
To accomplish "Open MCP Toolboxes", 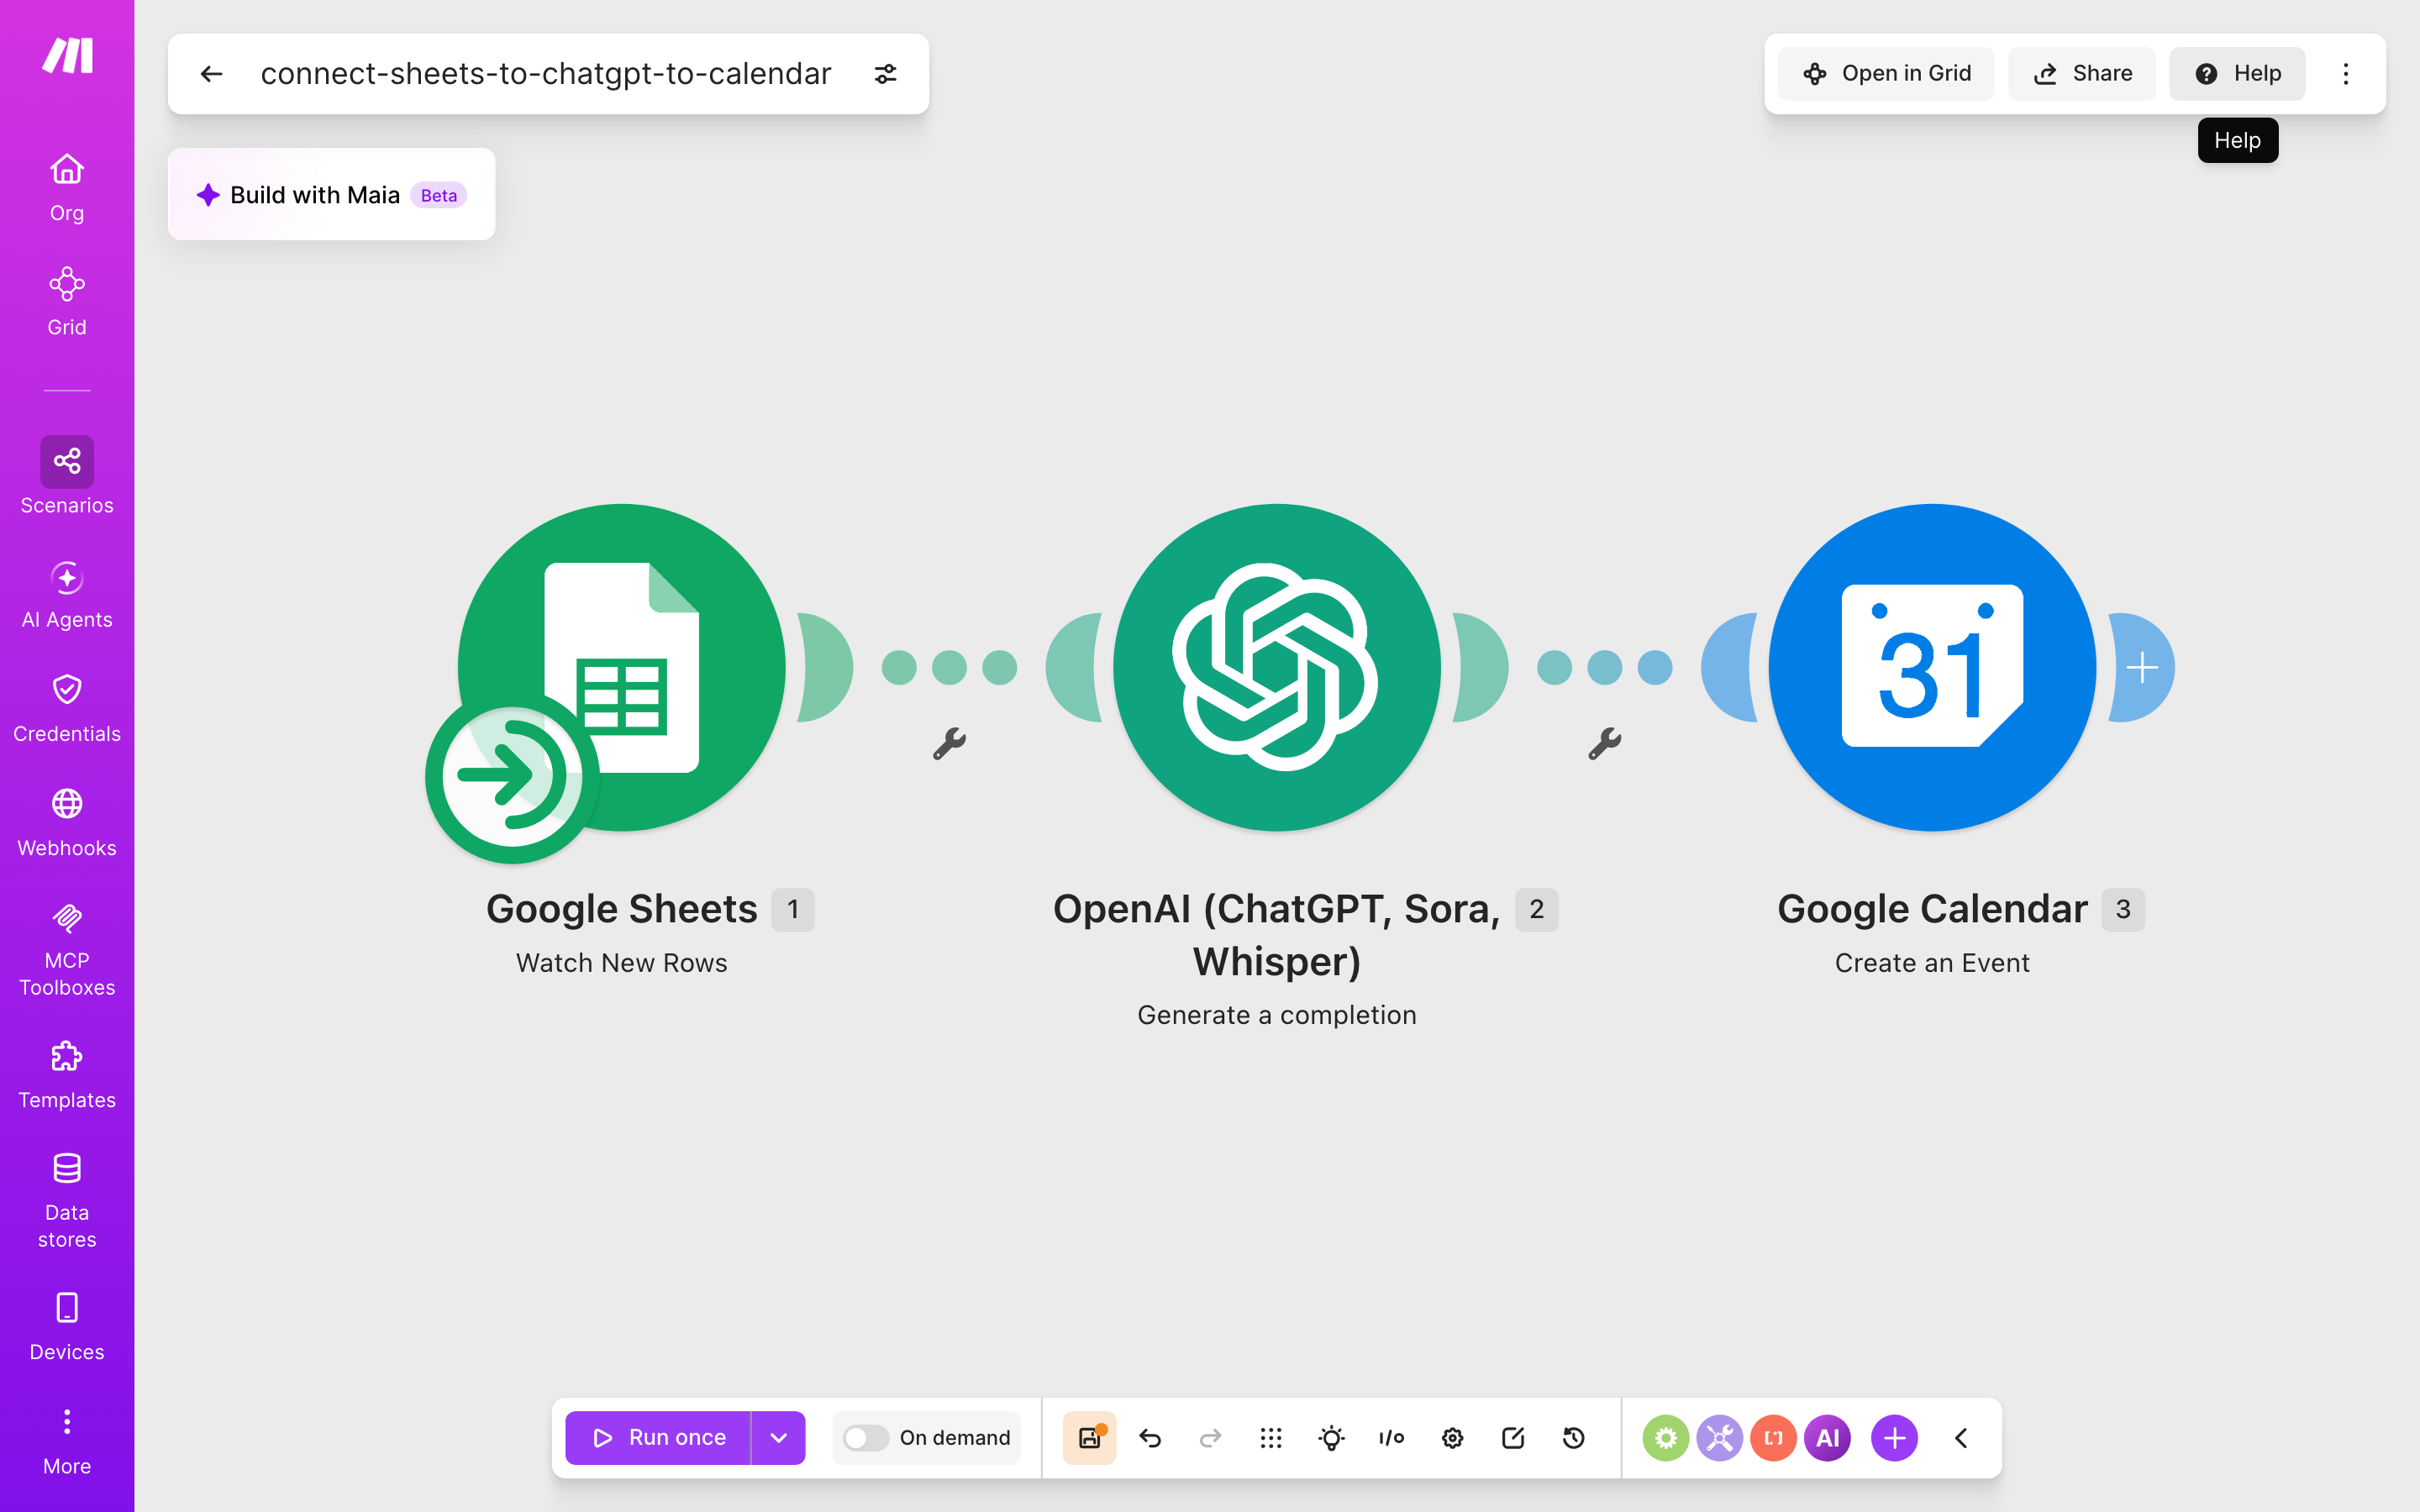I will (x=67, y=948).
